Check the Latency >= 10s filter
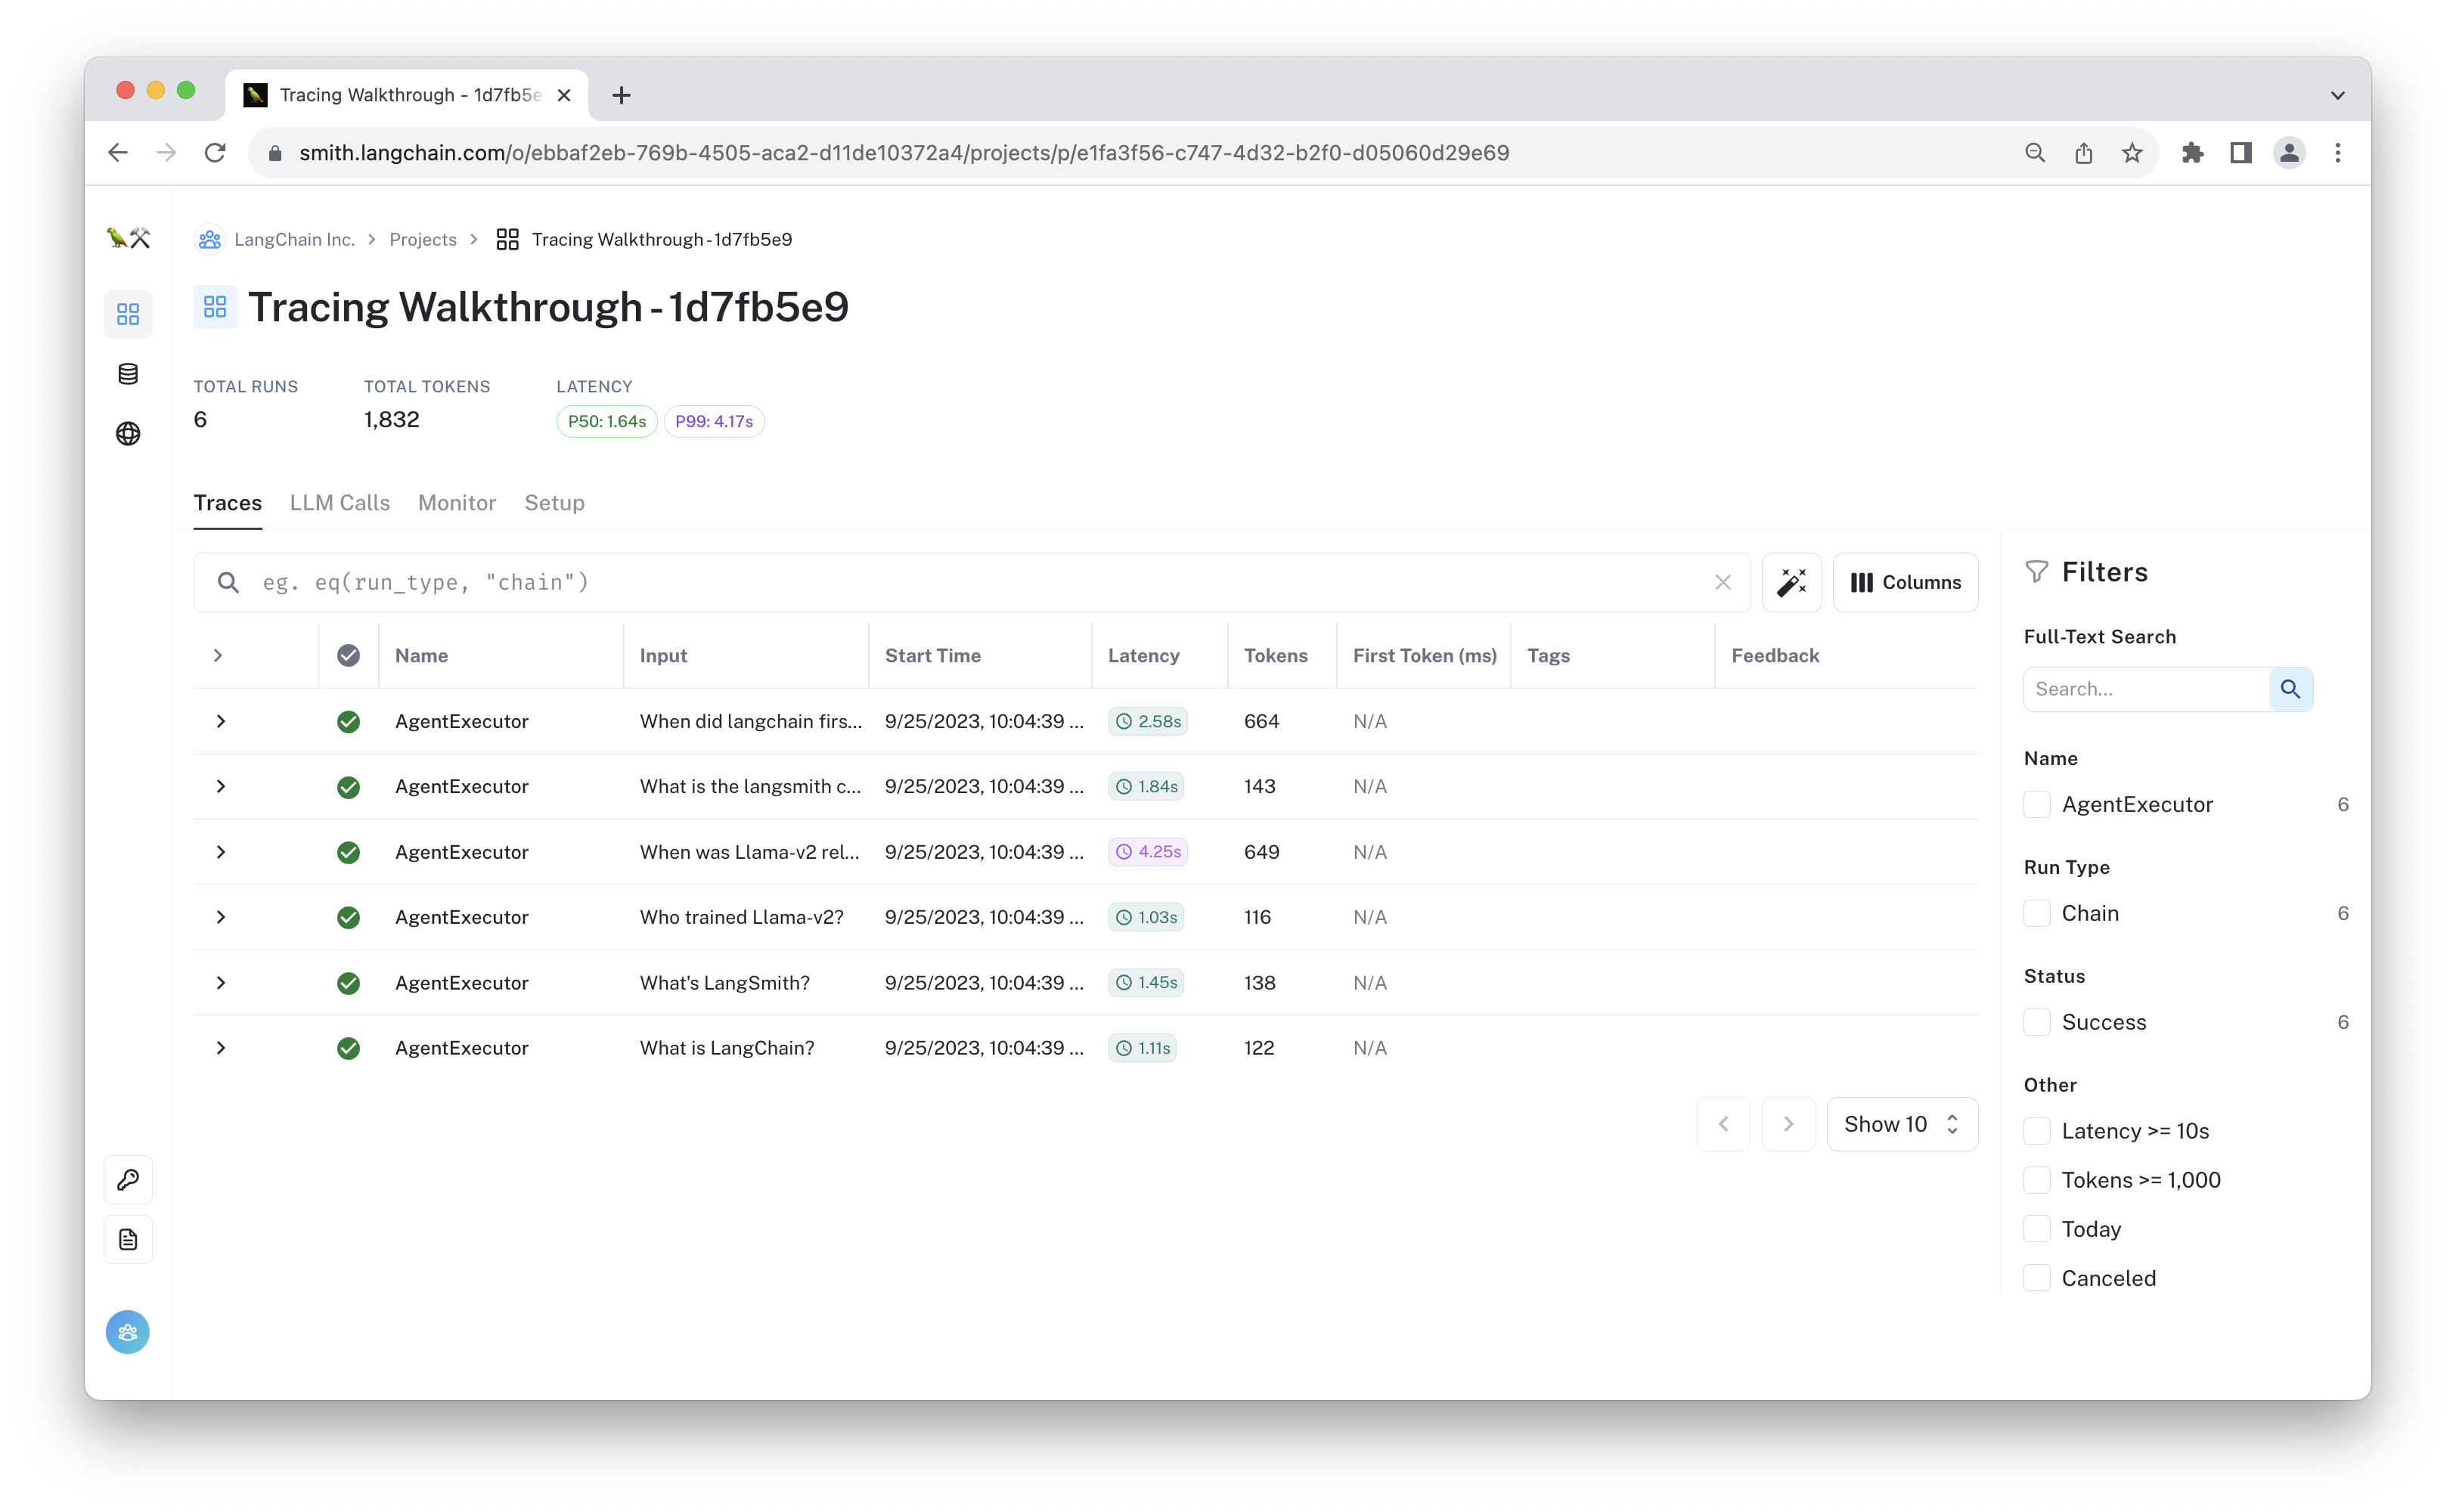Viewport: 2456px width, 1512px height. tap(2037, 1131)
